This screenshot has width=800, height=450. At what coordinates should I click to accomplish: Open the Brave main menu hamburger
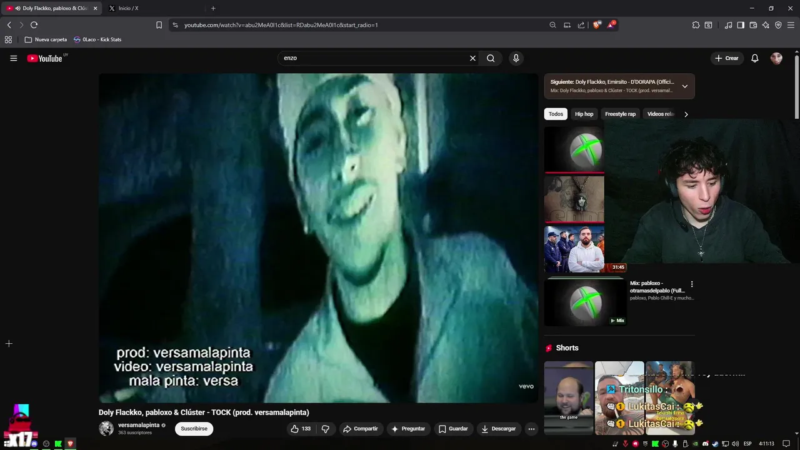[791, 25]
